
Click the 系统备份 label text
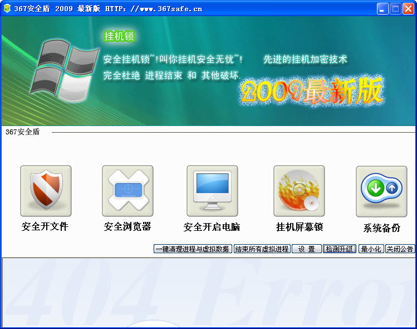point(381,228)
